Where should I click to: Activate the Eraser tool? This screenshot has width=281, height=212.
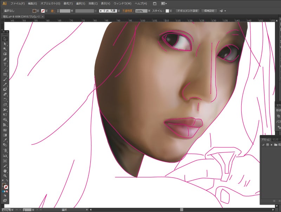[5, 94]
